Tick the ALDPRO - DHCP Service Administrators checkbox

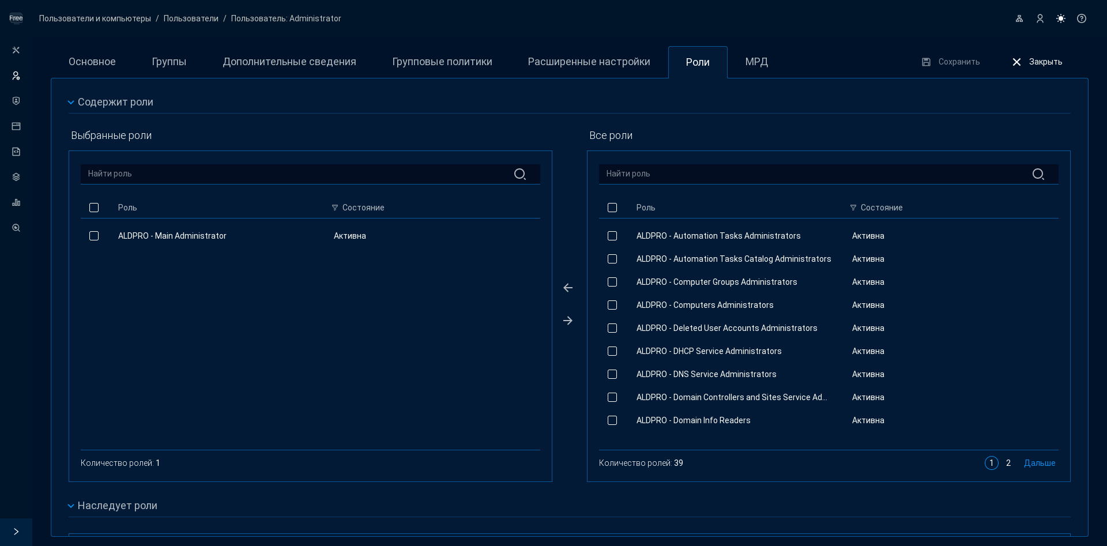tap(612, 351)
